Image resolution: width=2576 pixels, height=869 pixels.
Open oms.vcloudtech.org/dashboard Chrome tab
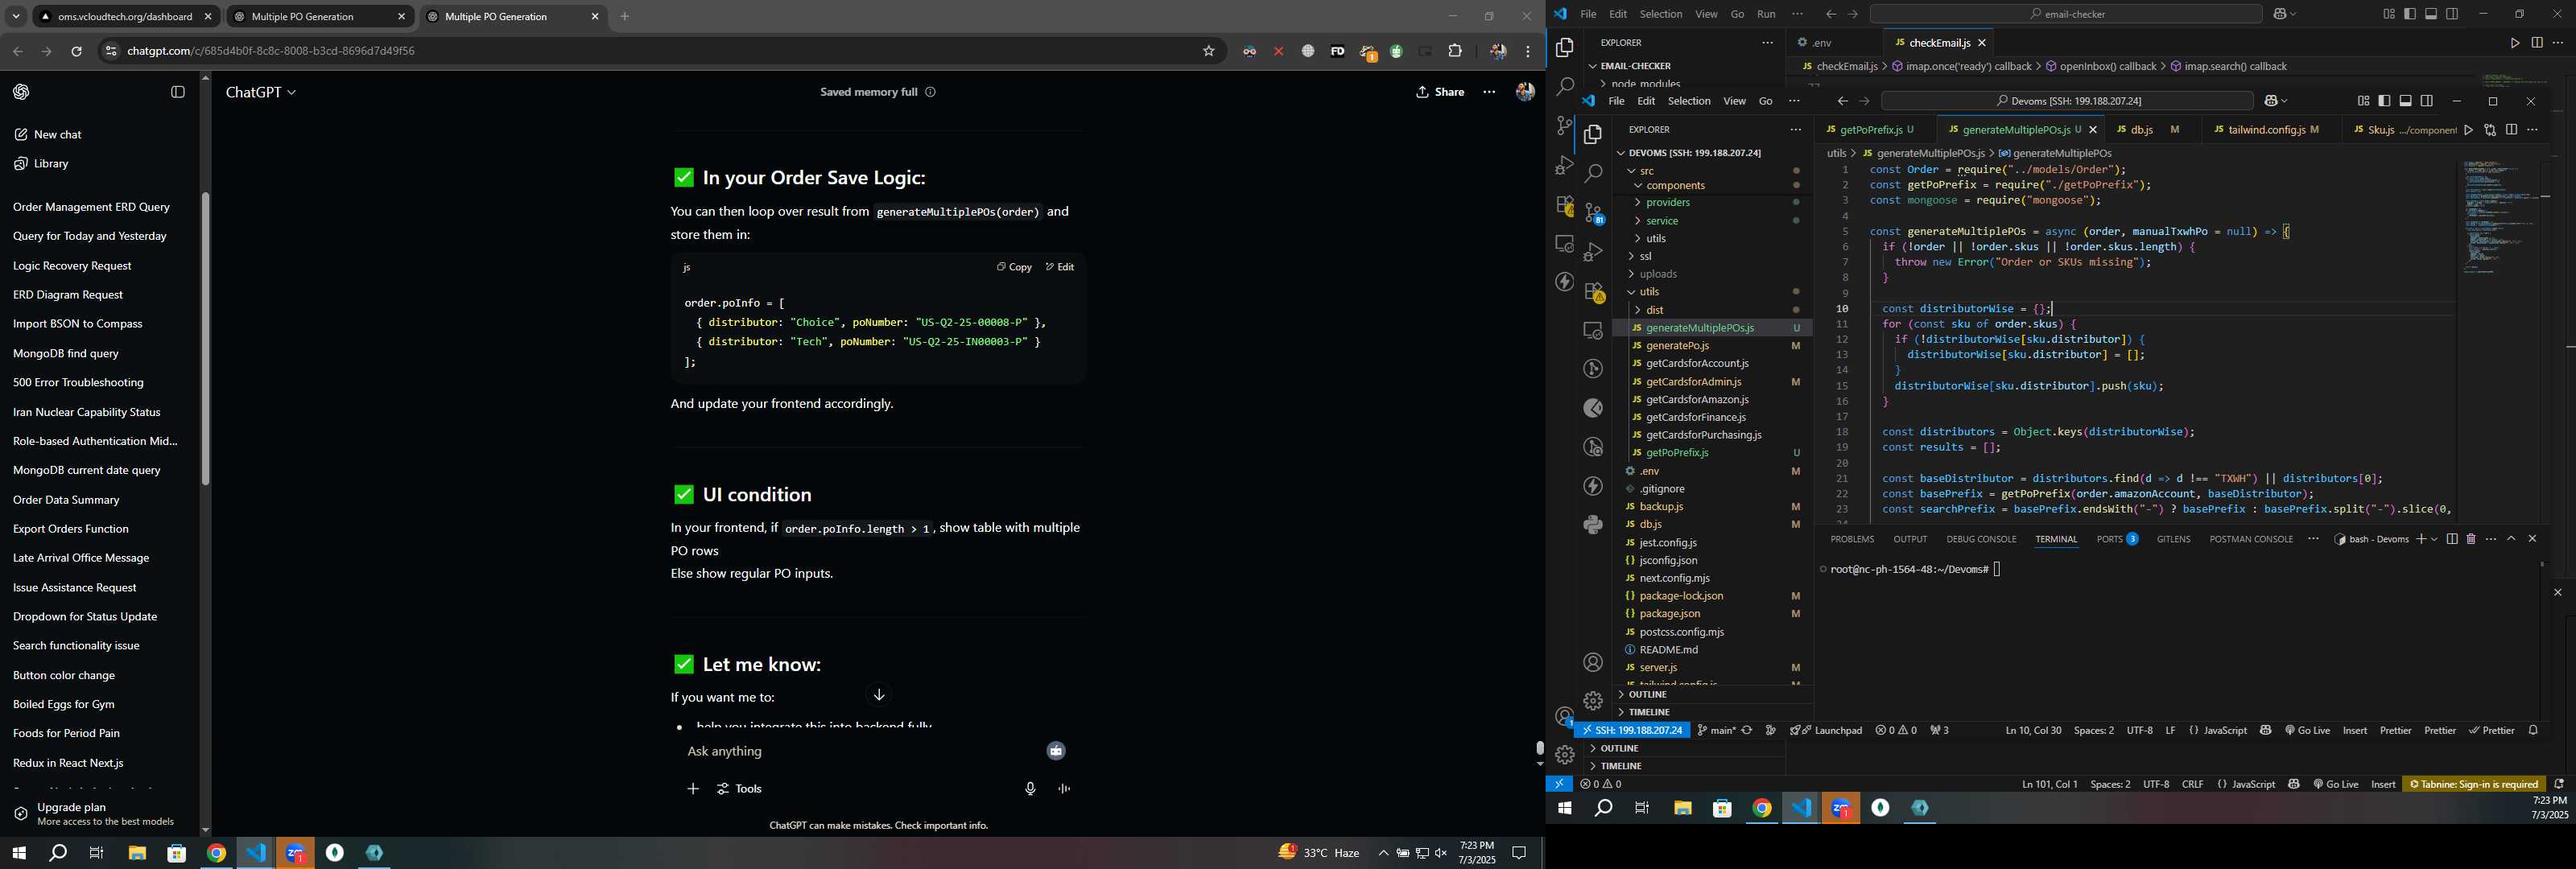pos(125,17)
